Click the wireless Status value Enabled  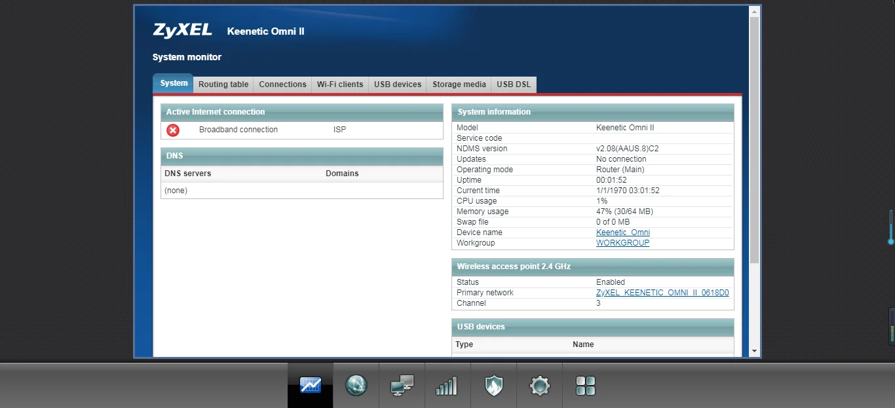pos(611,282)
